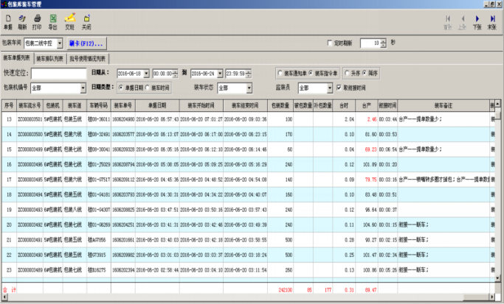The image size is (504, 304).
Task: Click the 单看 (view) toolbar icon
Action: pyautogui.click(x=8, y=19)
